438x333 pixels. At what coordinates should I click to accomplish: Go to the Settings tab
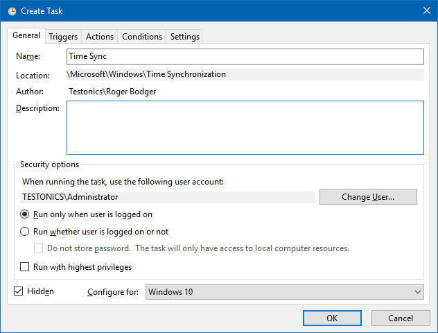pyautogui.click(x=184, y=37)
